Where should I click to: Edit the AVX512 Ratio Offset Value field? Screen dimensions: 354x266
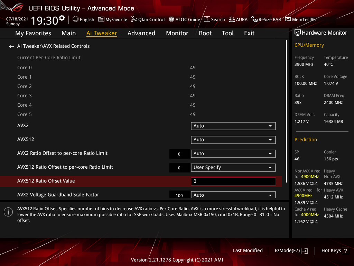tap(233, 181)
